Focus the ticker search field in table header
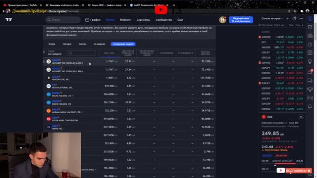Screen dimensions: 317x178 [81, 53]
